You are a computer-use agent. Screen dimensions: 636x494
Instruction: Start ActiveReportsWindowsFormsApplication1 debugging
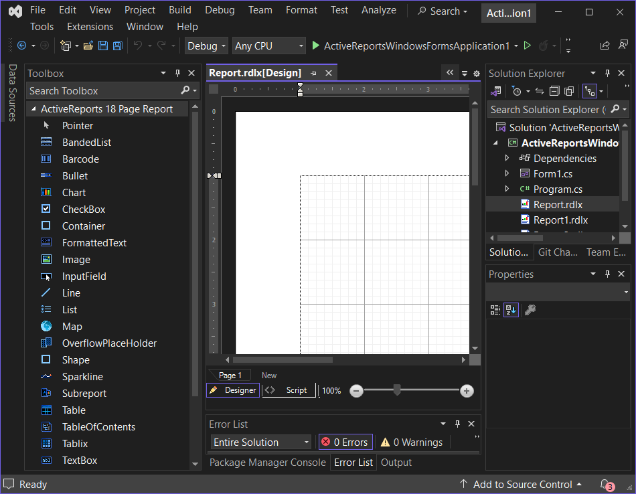[x=411, y=46]
